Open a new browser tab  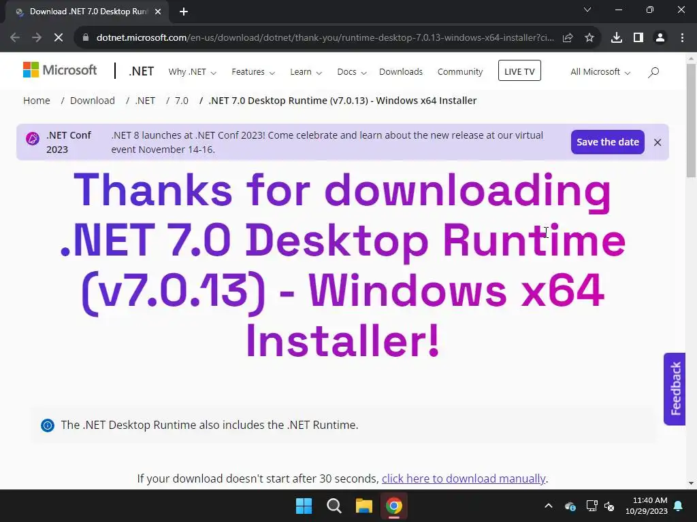(184, 12)
